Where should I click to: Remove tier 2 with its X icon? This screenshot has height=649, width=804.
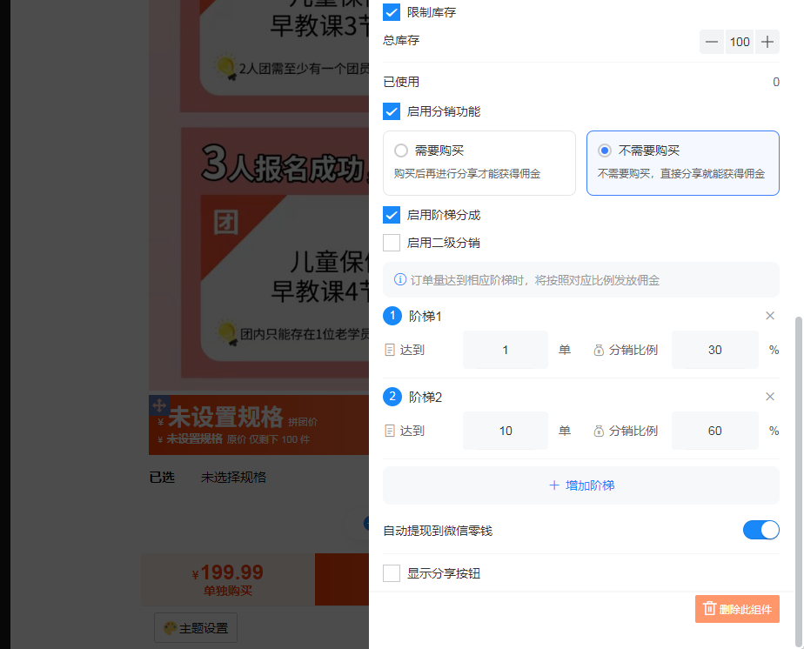click(769, 397)
